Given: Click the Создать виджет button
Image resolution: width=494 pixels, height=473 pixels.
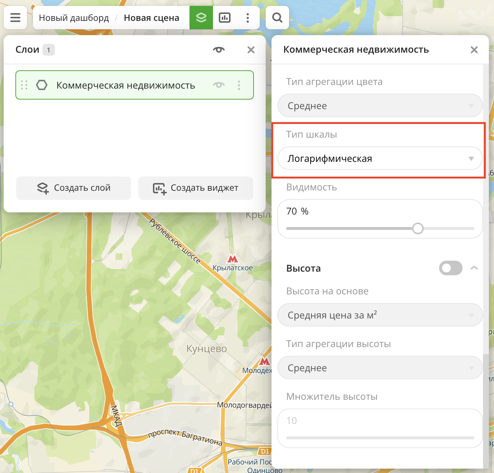Looking at the screenshot, I should (196, 188).
